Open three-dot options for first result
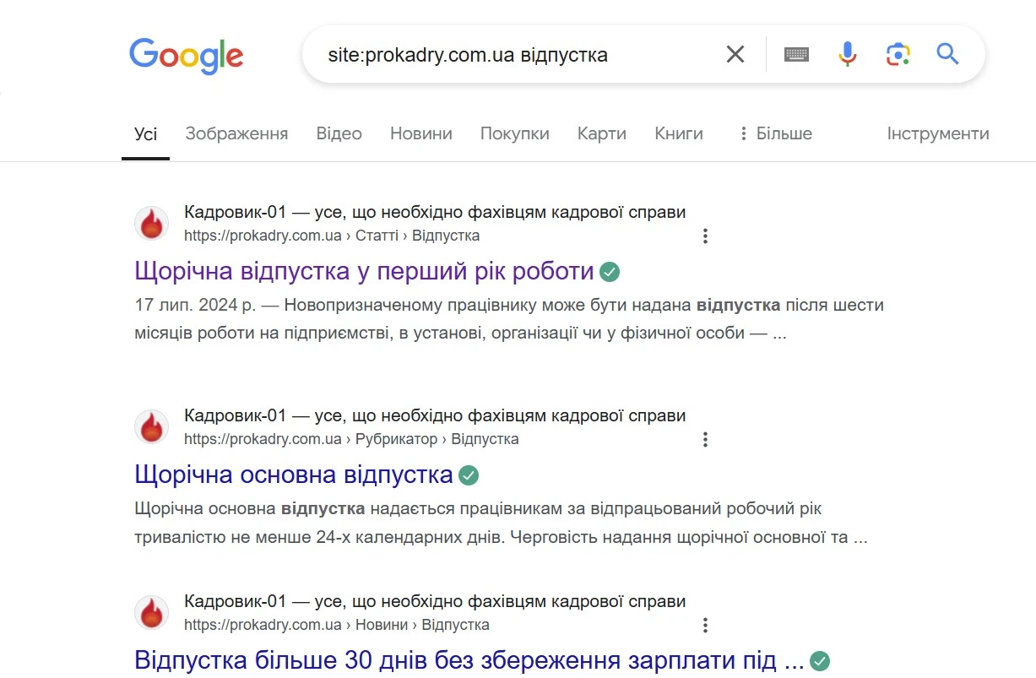 point(706,236)
